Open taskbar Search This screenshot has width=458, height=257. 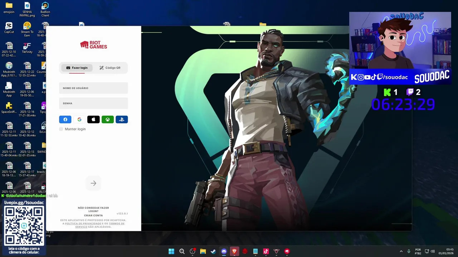(182, 251)
